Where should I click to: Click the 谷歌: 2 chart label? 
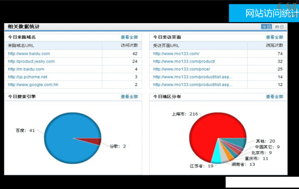pyautogui.click(x=118, y=146)
